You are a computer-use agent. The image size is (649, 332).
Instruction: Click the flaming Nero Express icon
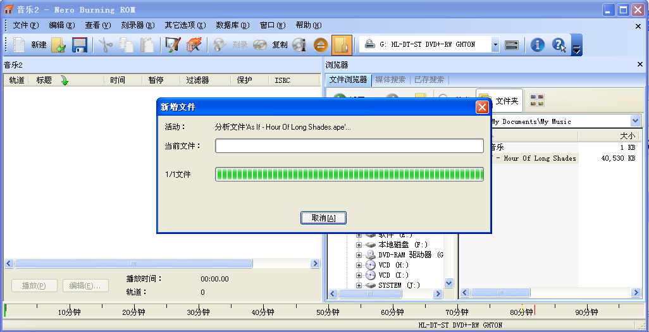[194, 45]
